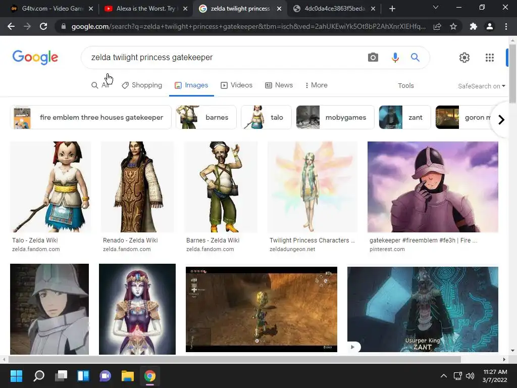Filter results by talo chip

tap(267, 117)
